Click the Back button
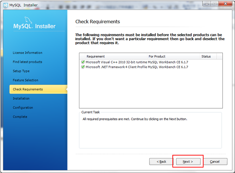Image resolution: width=235 pixels, height=173 pixels. click(161, 162)
